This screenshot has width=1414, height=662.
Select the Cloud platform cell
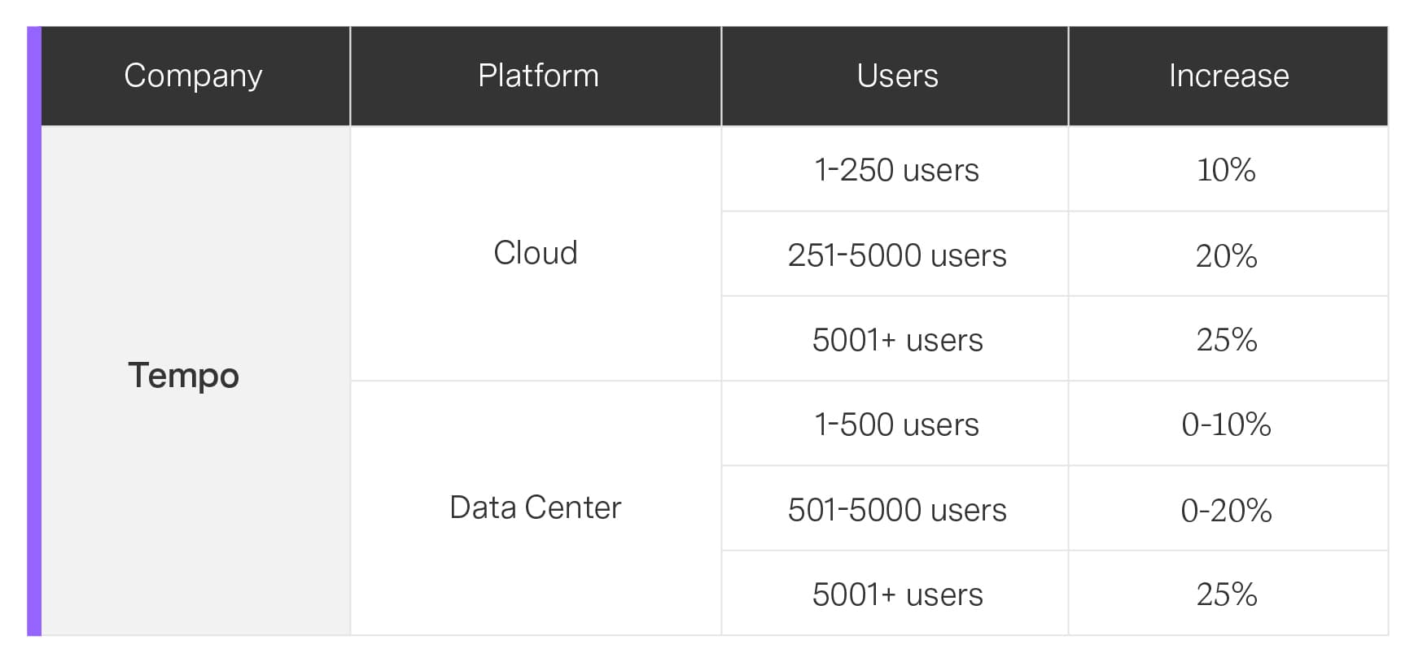click(536, 253)
